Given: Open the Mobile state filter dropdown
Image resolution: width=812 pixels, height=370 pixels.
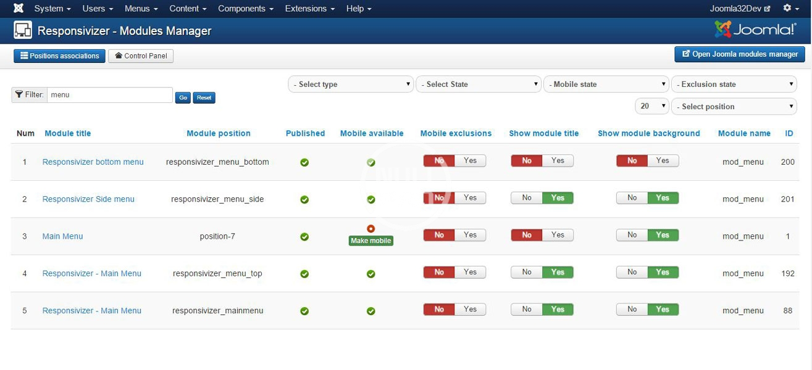Looking at the screenshot, I should tap(606, 84).
